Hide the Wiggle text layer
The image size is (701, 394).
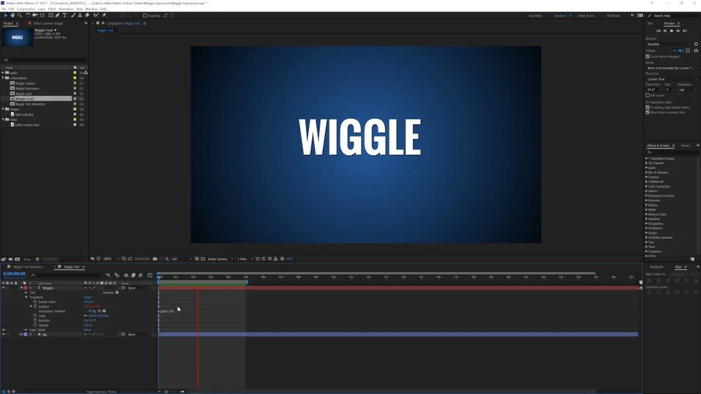tap(4, 288)
